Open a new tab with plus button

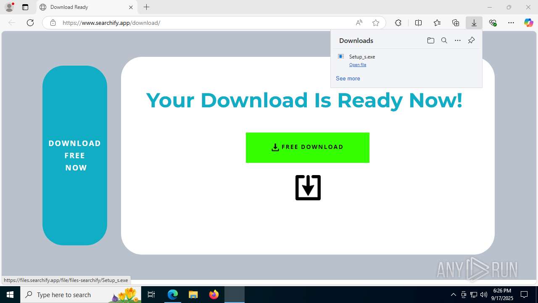click(146, 7)
